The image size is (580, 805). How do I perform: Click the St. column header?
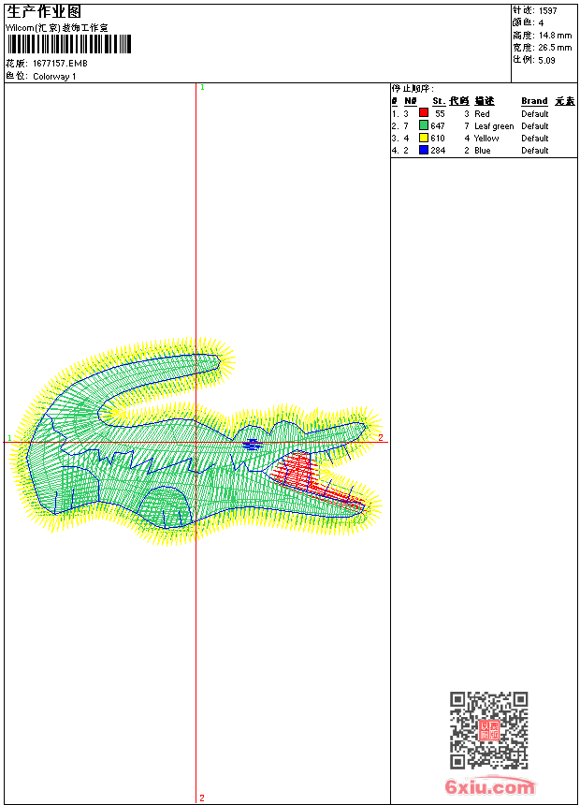tap(439, 101)
